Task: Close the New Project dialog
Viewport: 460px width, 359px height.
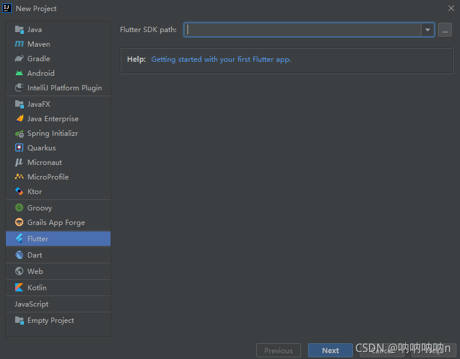Action: pos(451,8)
